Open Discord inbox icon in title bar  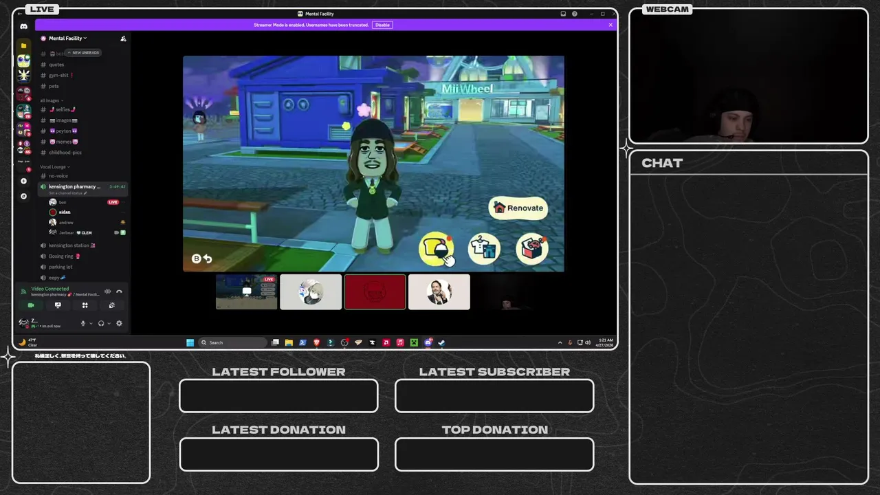tap(563, 14)
